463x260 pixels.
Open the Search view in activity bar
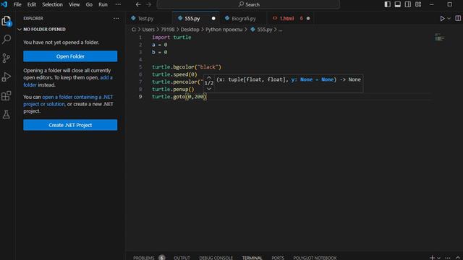click(x=7, y=39)
